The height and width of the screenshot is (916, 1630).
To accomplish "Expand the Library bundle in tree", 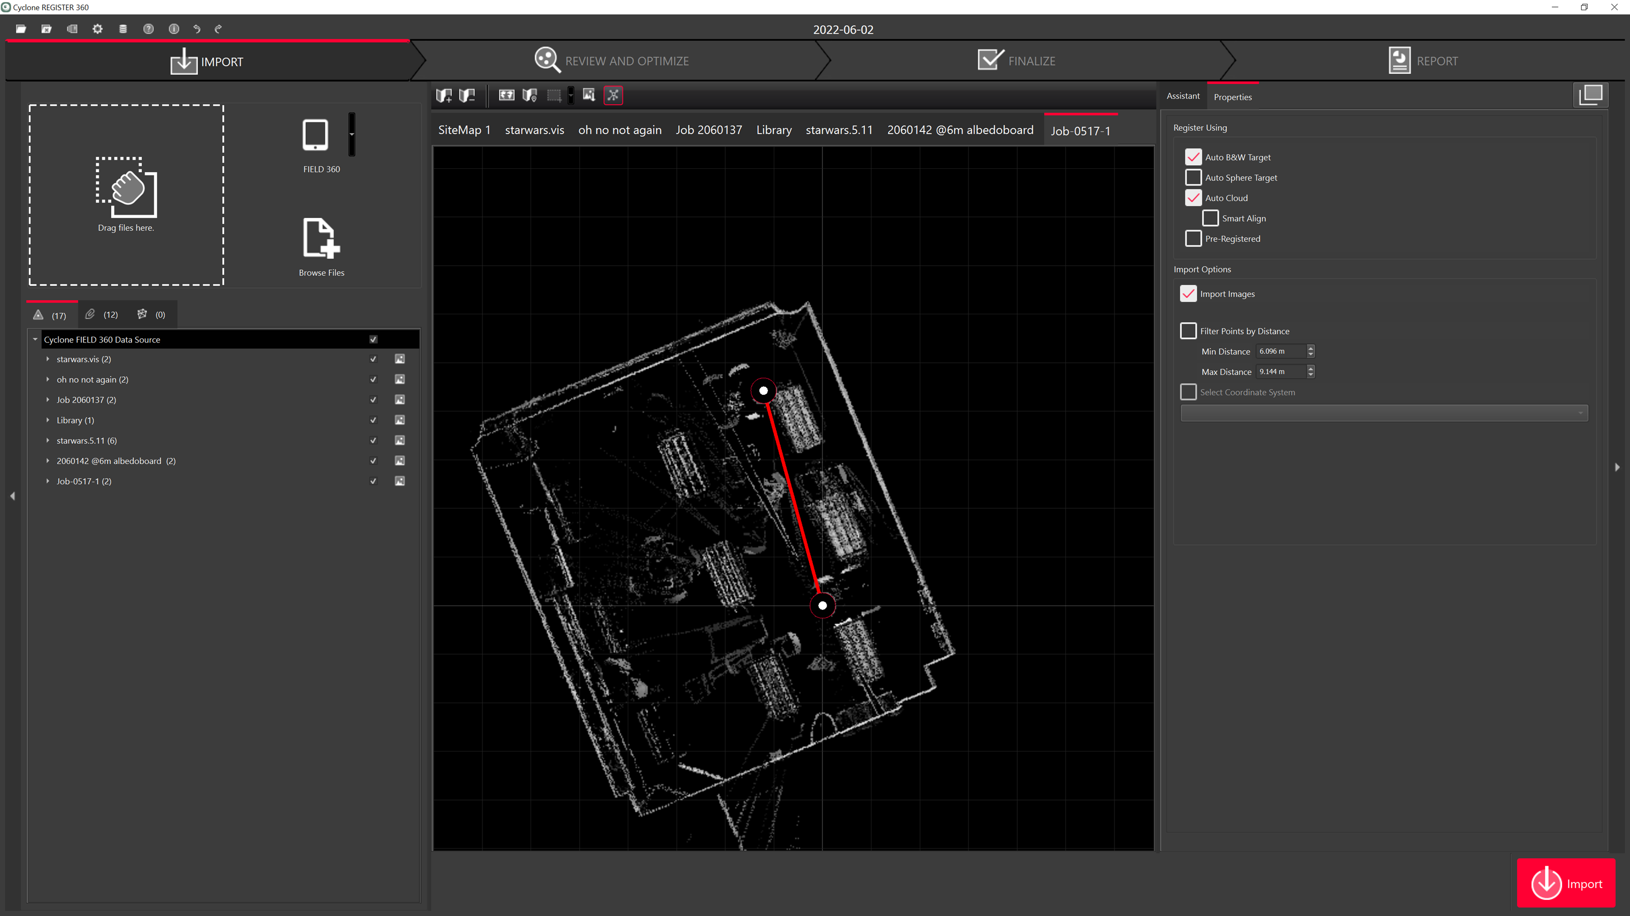I will (48, 421).
